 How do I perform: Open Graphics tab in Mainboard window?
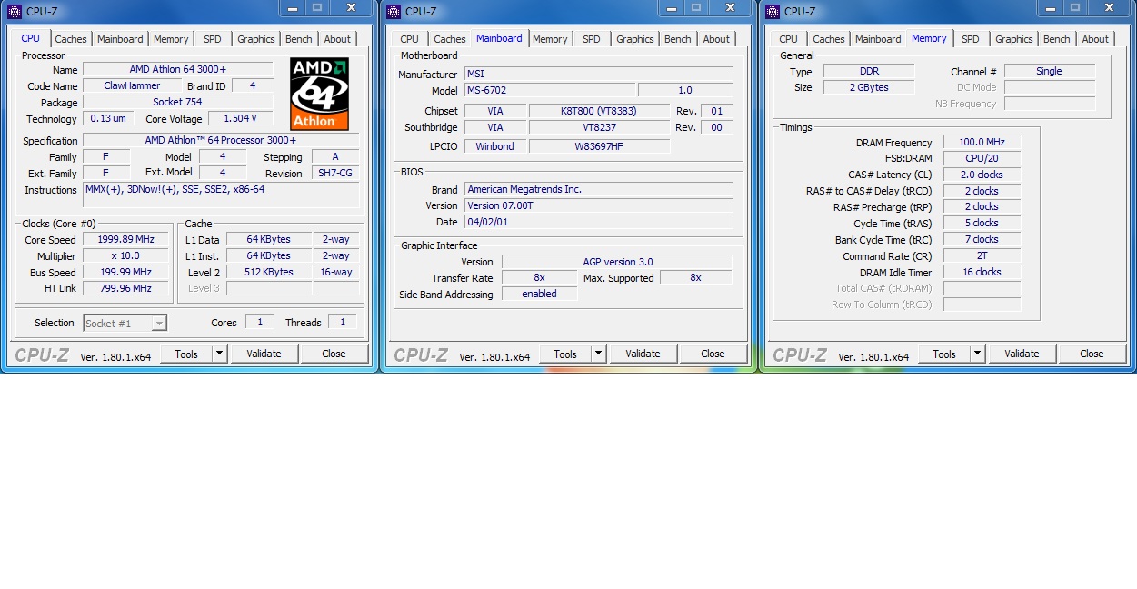[634, 39]
